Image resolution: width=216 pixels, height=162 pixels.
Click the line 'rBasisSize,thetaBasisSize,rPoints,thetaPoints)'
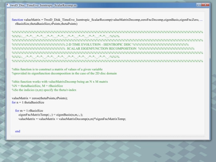pyautogui.click(x=46, y=24)
